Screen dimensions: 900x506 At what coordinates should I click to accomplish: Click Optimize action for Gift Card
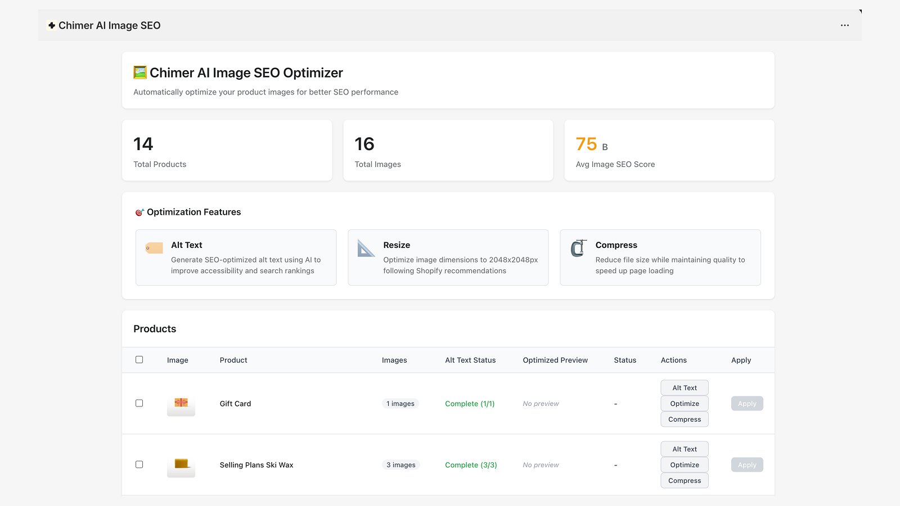point(684,403)
